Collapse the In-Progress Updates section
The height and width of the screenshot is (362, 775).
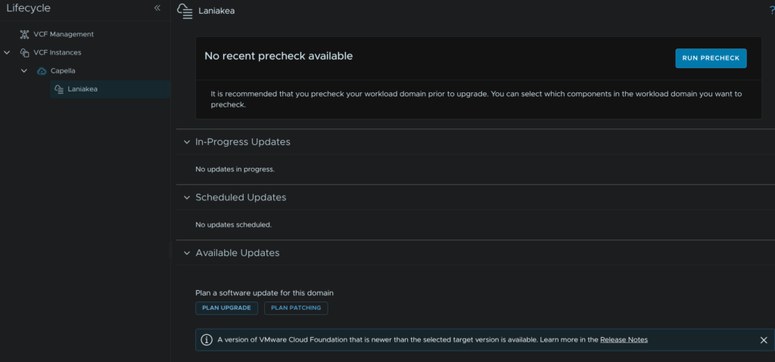186,142
